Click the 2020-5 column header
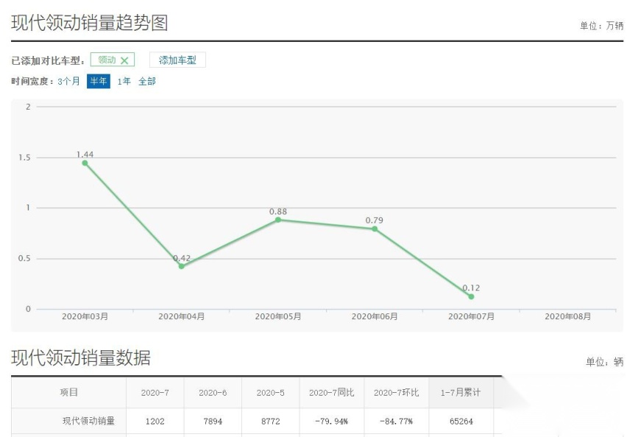The width and height of the screenshot is (627, 437). (x=271, y=393)
